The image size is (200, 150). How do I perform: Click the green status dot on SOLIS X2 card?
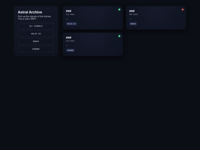(x=119, y=10)
